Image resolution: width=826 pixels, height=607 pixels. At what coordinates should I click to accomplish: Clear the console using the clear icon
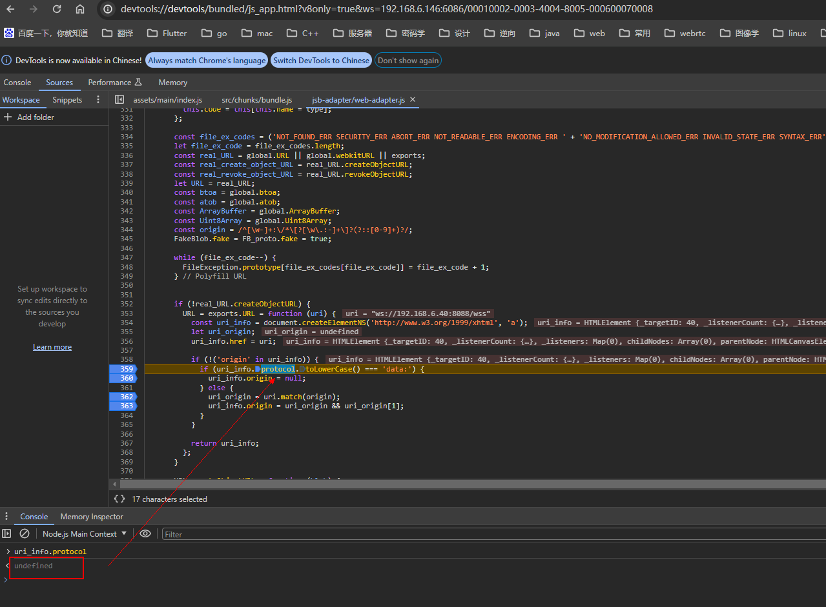[x=25, y=533]
